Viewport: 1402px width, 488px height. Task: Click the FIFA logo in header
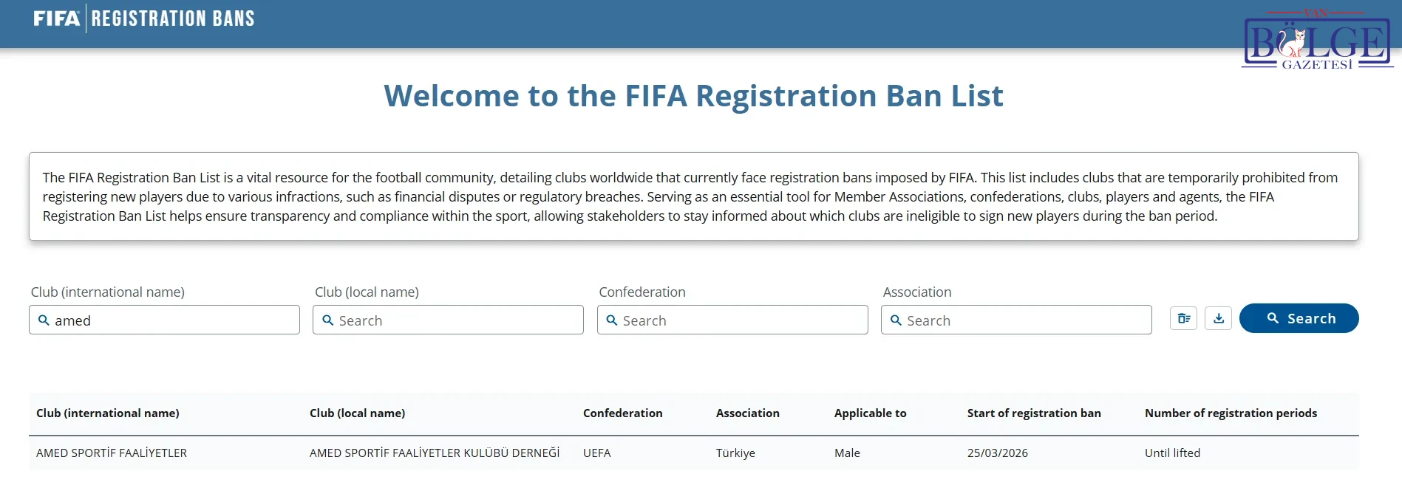pos(56,18)
